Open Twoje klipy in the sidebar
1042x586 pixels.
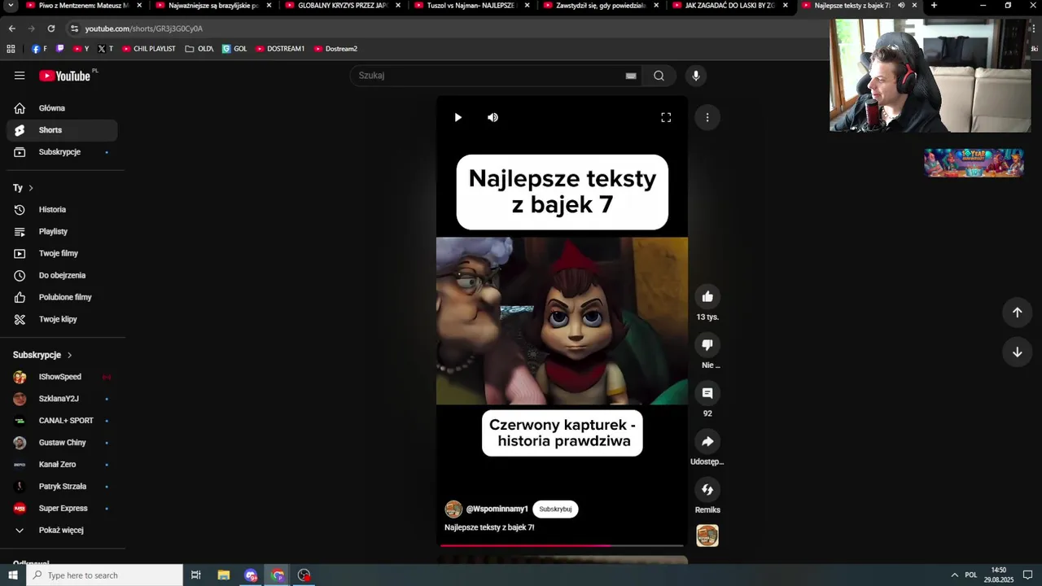point(62,320)
